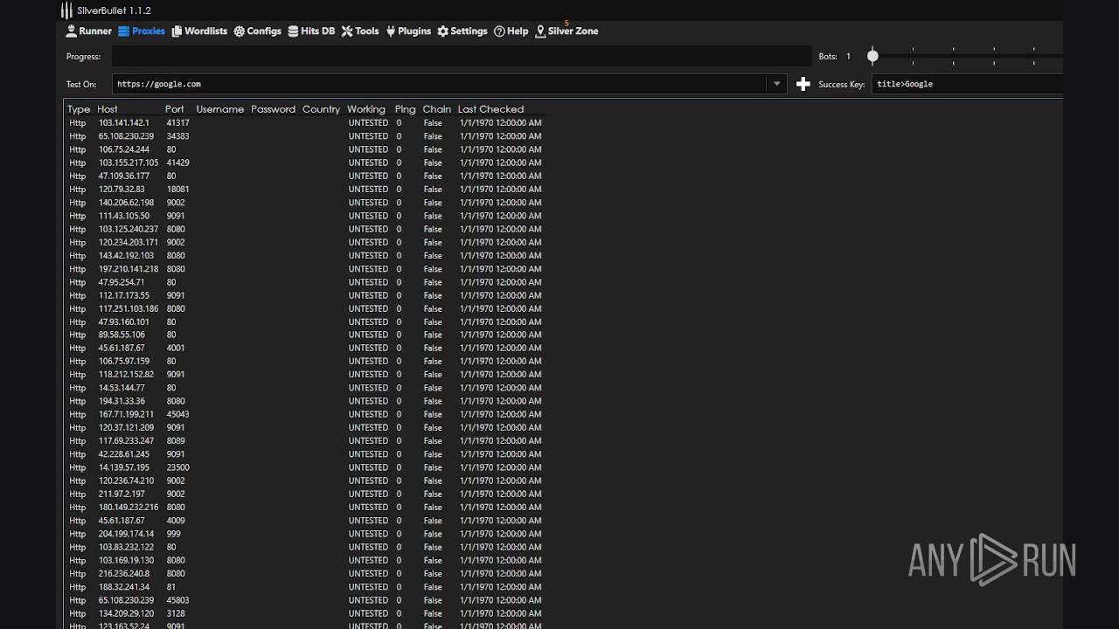Open the Configs tab
Screen dimensions: 1119x629
(x=258, y=31)
